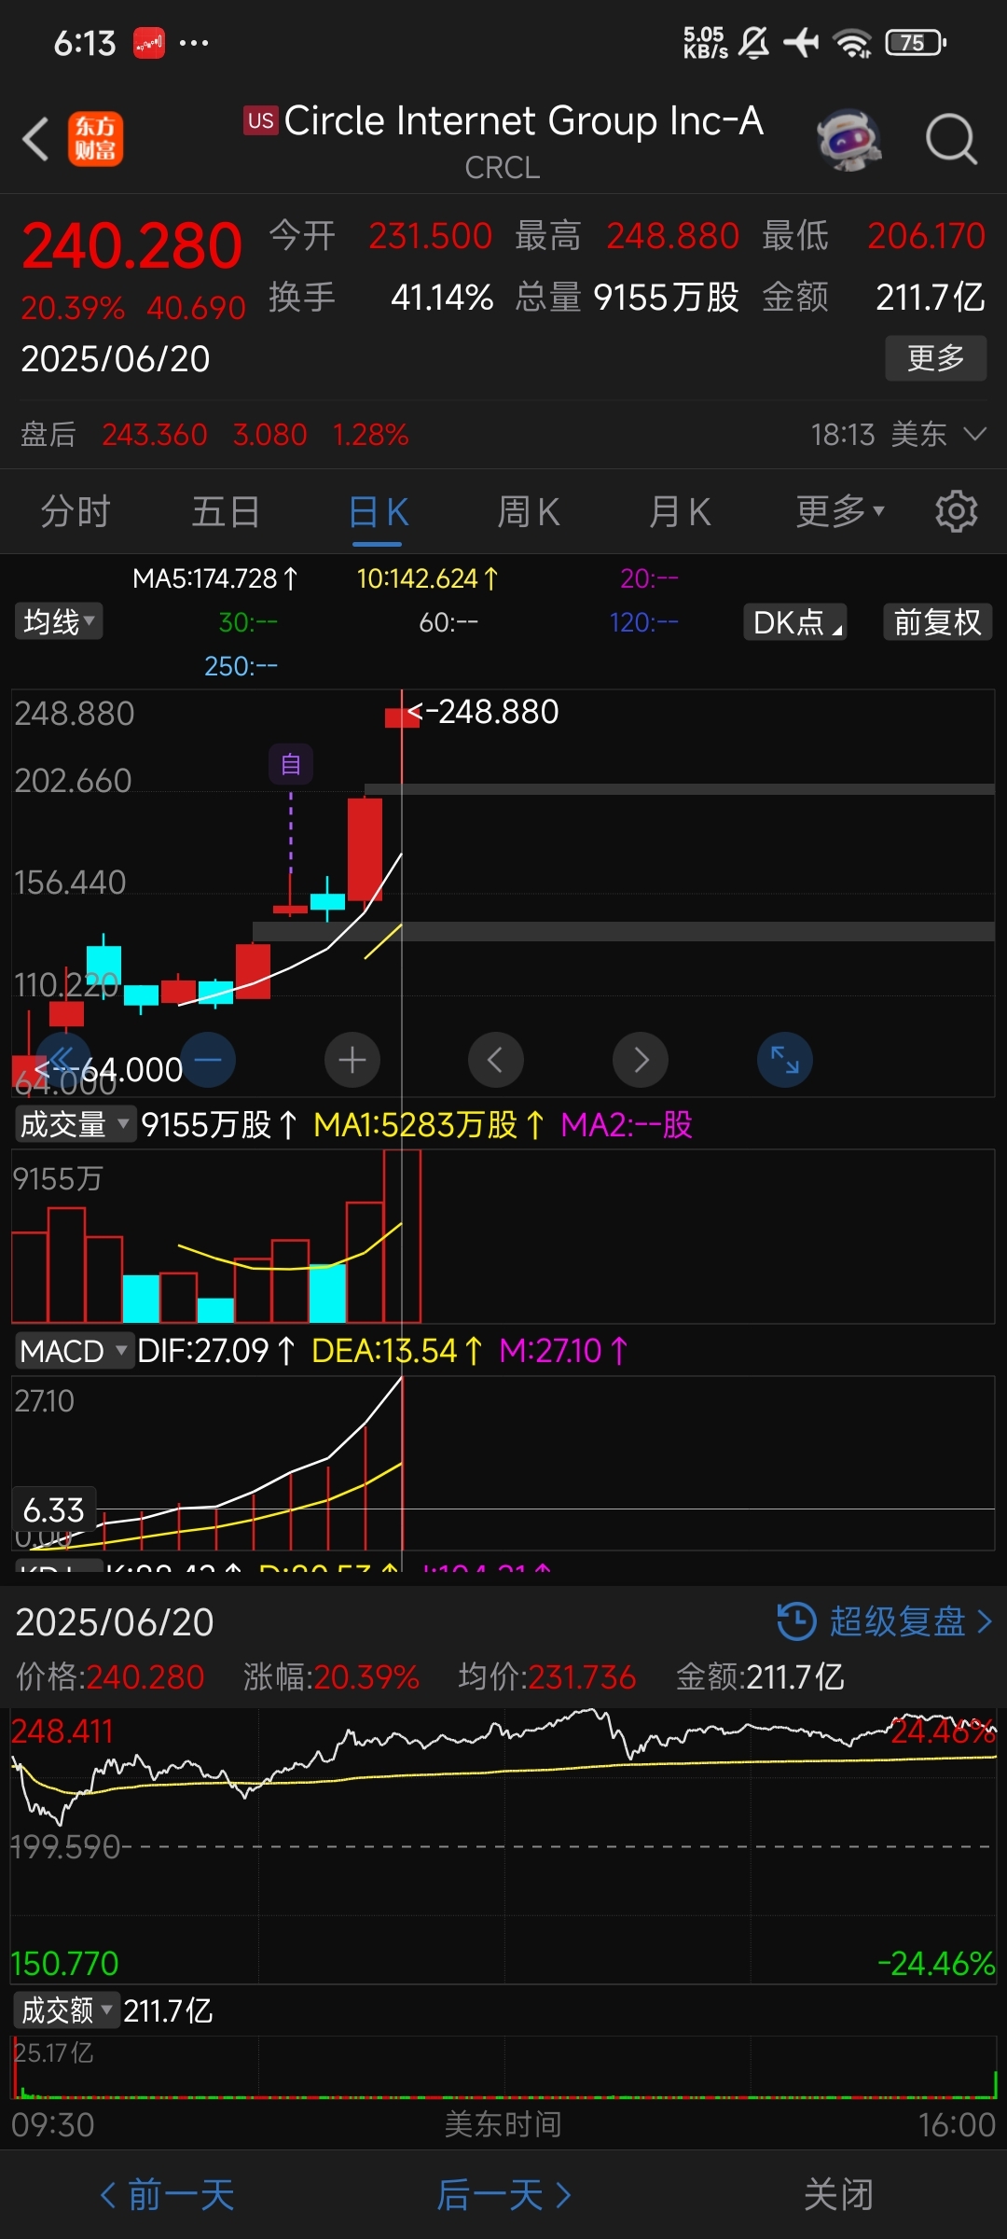
Task: Zoom in chart with plus button
Action: [352, 1060]
